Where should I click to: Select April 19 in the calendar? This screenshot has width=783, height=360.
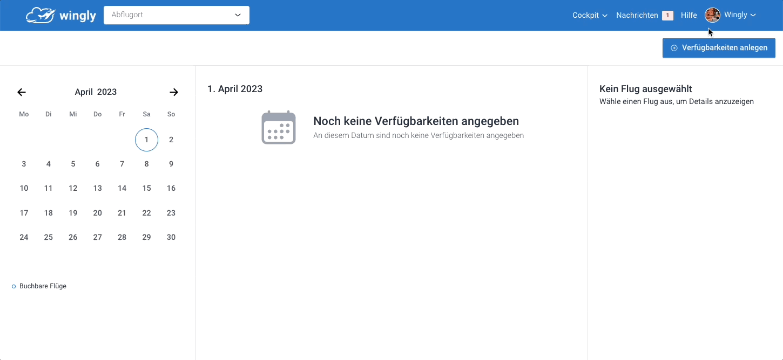click(73, 213)
